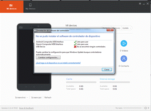This screenshot has height=111, width=151.
Task: Click the Cache heading
Action: coord(69,79)
